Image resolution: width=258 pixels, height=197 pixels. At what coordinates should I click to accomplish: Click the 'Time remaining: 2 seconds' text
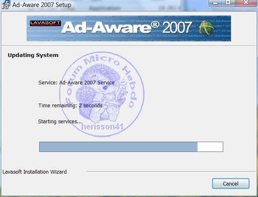pos(70,106)
